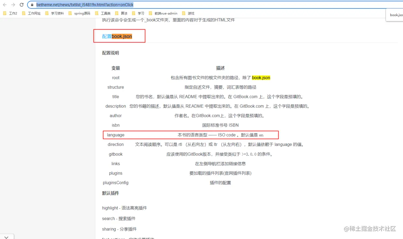The image size is (403, 239).
Task: Select the title variable cell
Action: point(116,97)
